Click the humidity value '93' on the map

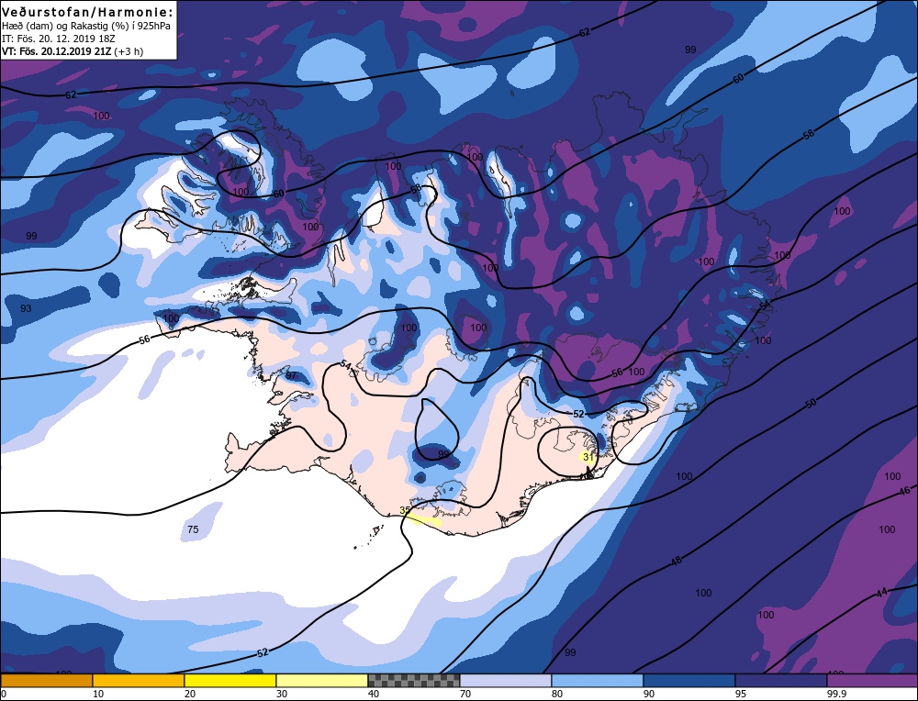tap(26, 308)
